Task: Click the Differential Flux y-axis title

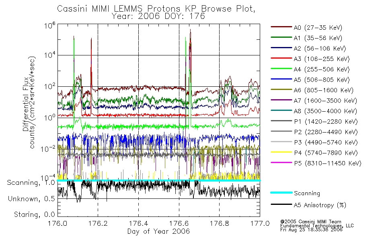Action: coord(26,104)
